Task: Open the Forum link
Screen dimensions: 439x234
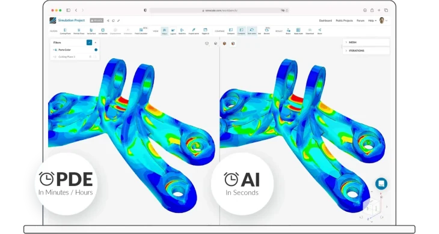Action: 361,20
